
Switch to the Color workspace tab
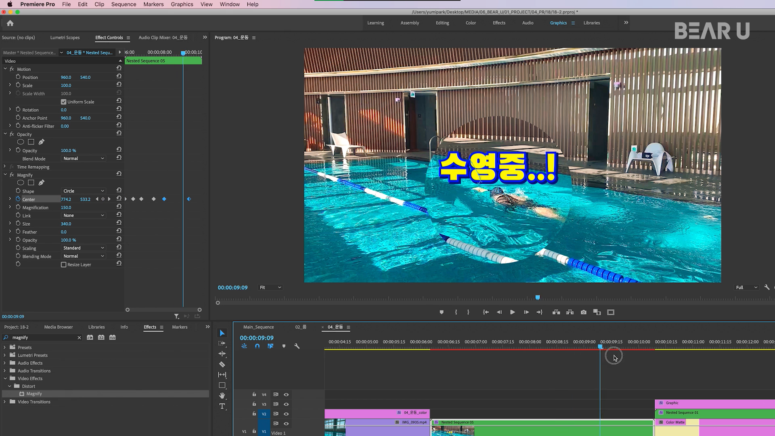coord(471,23)
